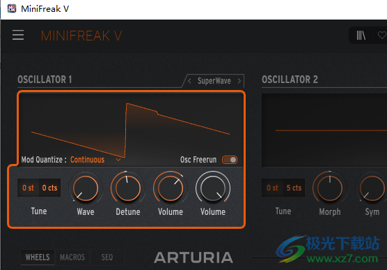Click the Oscillator 1 fine tune field 0 cts

(49, 188)
